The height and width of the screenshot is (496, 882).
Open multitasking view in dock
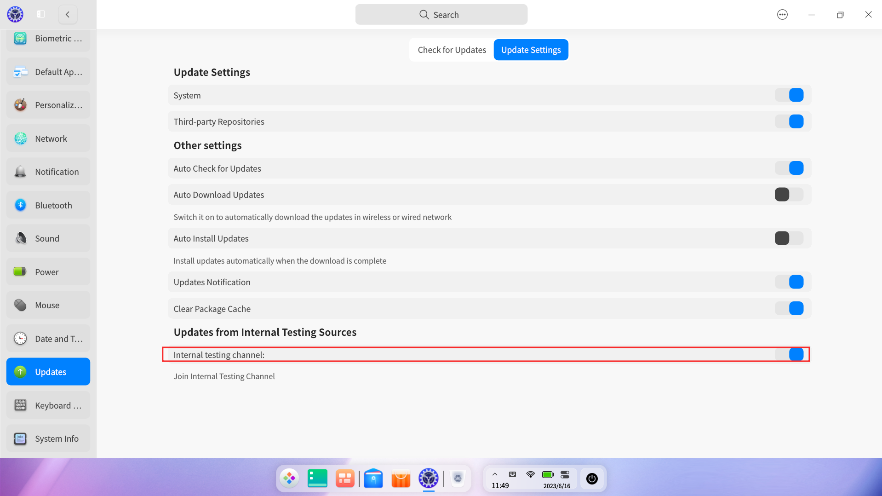coord(345,479)
